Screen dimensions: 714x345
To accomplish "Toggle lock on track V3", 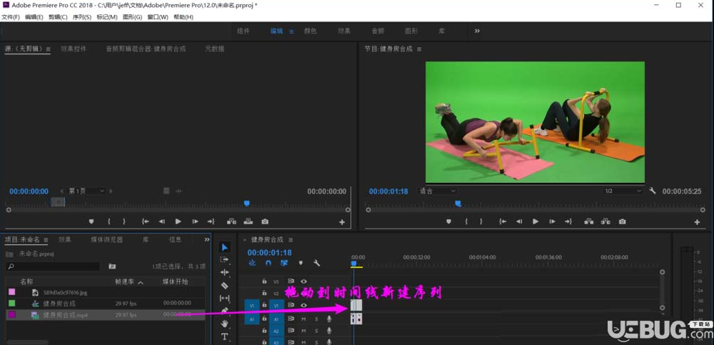I will [264, 281].
